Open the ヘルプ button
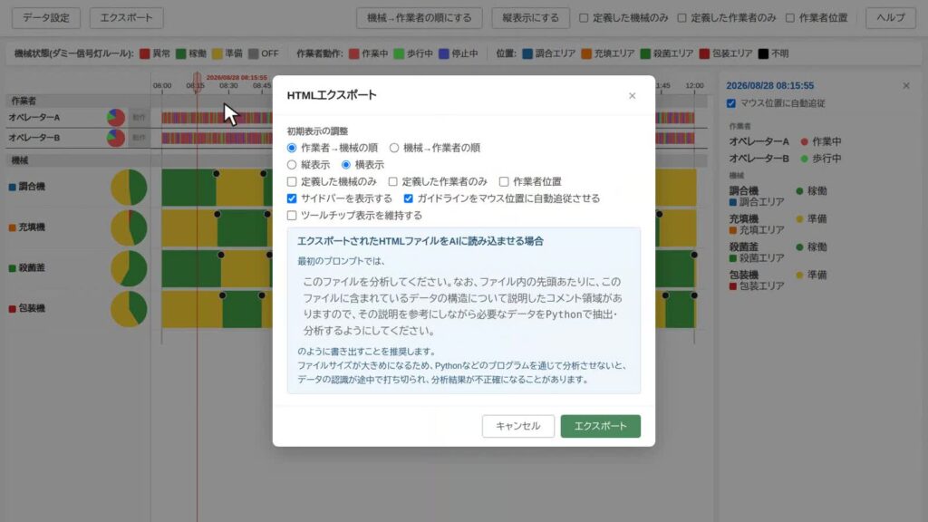This screenshot has width=928, height=522. point(891,18)
